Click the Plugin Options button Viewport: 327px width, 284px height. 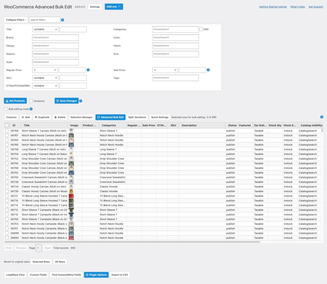click(96, 275)
